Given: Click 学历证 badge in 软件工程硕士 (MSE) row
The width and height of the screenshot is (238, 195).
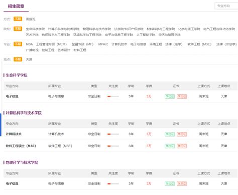Looking at the screenshot, I should pyautogui.click(x=182, y=146).
